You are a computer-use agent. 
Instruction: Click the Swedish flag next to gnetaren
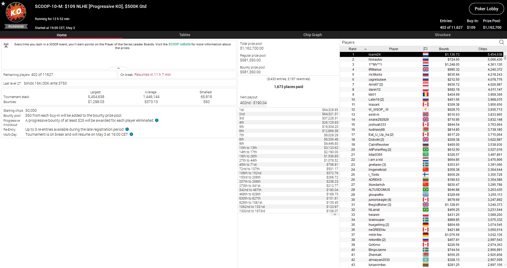tap(425, 165)
